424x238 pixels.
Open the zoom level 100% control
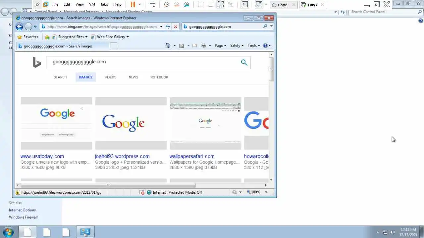[x=254, y=192]
